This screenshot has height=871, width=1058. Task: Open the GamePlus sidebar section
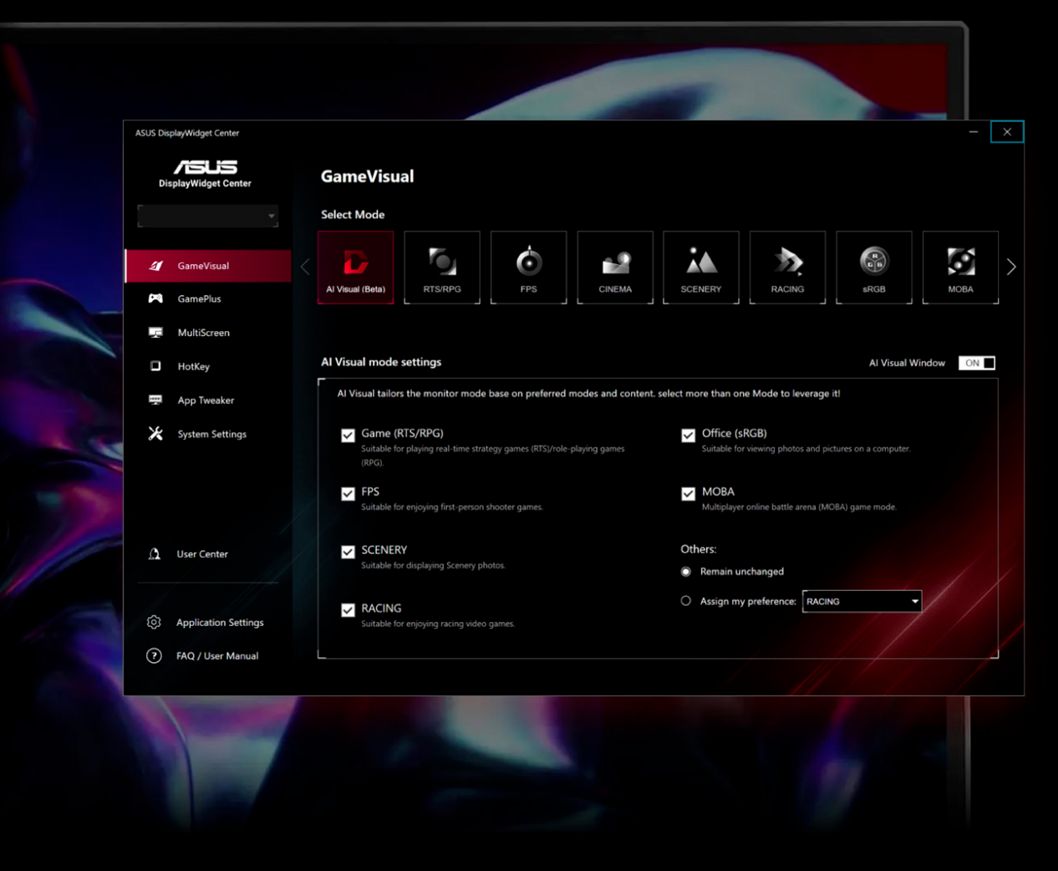[199, 299]
